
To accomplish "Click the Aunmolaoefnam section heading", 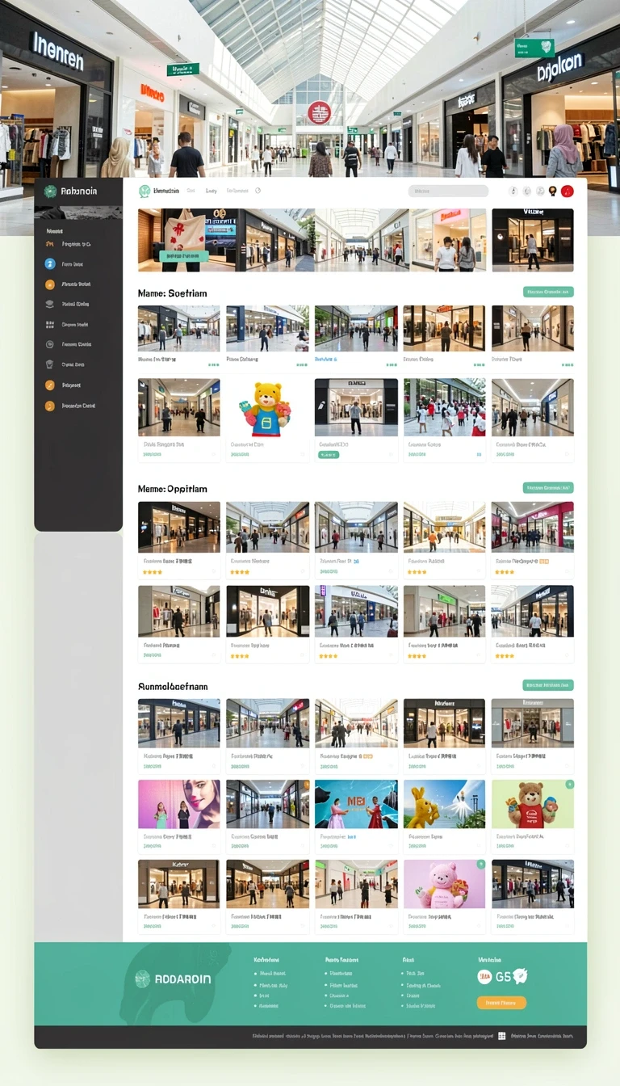I will click(x=174, y=686).
